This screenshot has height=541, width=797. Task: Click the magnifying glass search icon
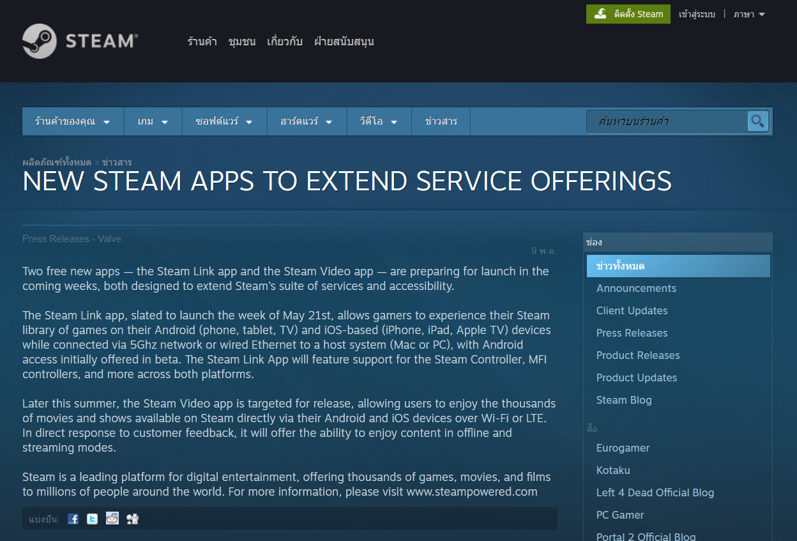757,121
